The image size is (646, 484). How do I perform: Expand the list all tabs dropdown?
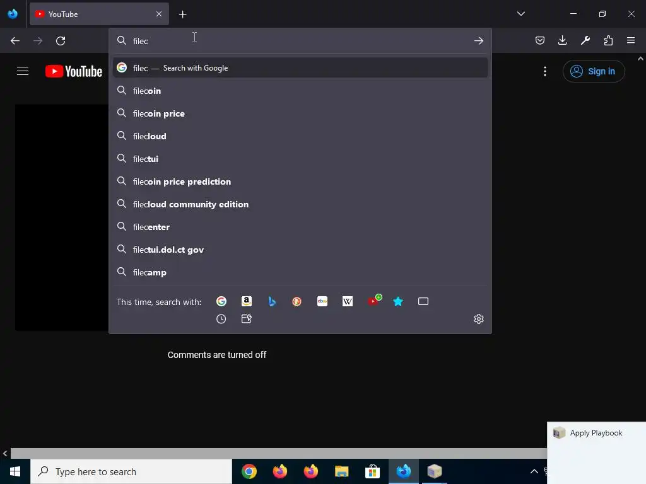coord(520,14)
